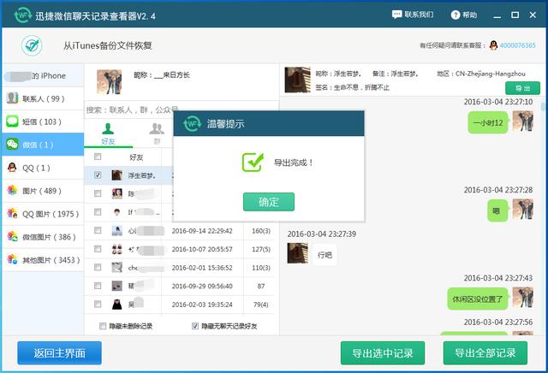Click QQ customer service number 4000076365
The width and height of the screenshot is (548, 373).
[x=517, y=45]
